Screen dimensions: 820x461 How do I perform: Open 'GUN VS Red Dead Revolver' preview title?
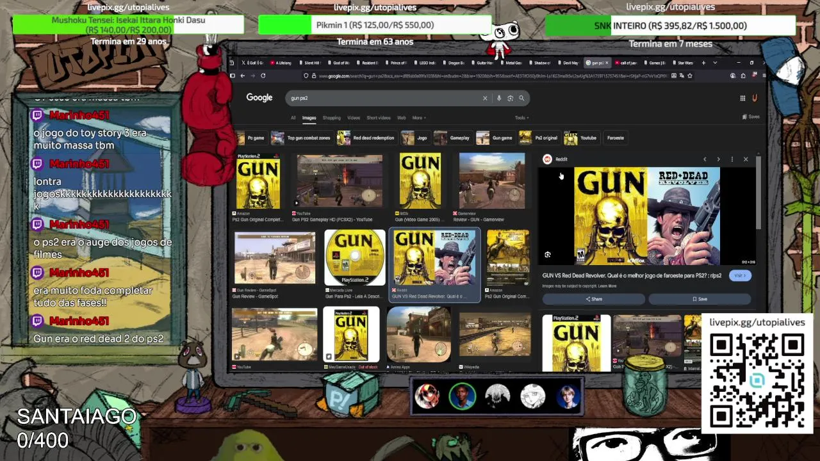632,275
